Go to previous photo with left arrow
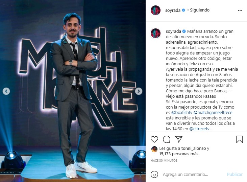 coord(6,91)
